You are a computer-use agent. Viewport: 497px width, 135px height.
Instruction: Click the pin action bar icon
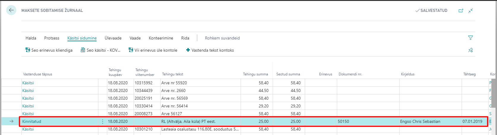[471, 50]
